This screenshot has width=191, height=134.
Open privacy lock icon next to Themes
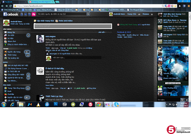tap(139, 14)
